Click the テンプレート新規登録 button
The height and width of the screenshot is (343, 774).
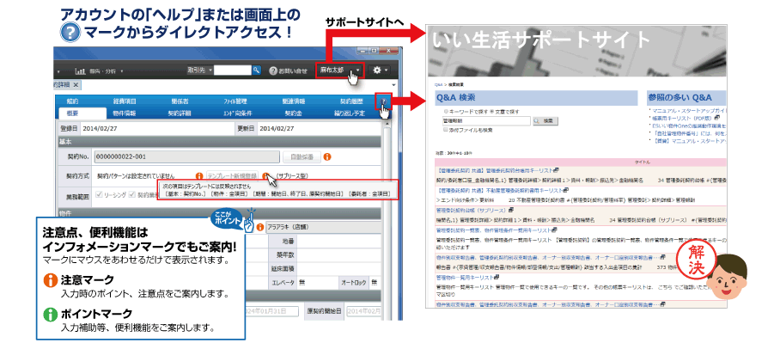[232, 175]
